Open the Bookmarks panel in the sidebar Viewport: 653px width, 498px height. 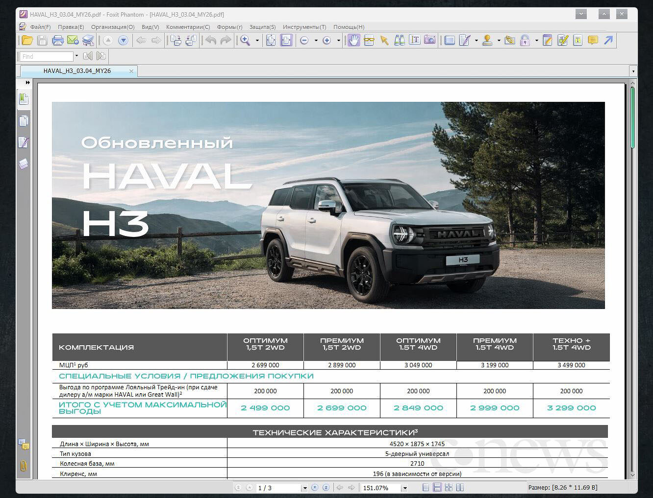(x=24, y=100)
